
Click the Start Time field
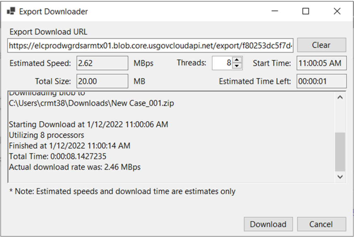322,63
